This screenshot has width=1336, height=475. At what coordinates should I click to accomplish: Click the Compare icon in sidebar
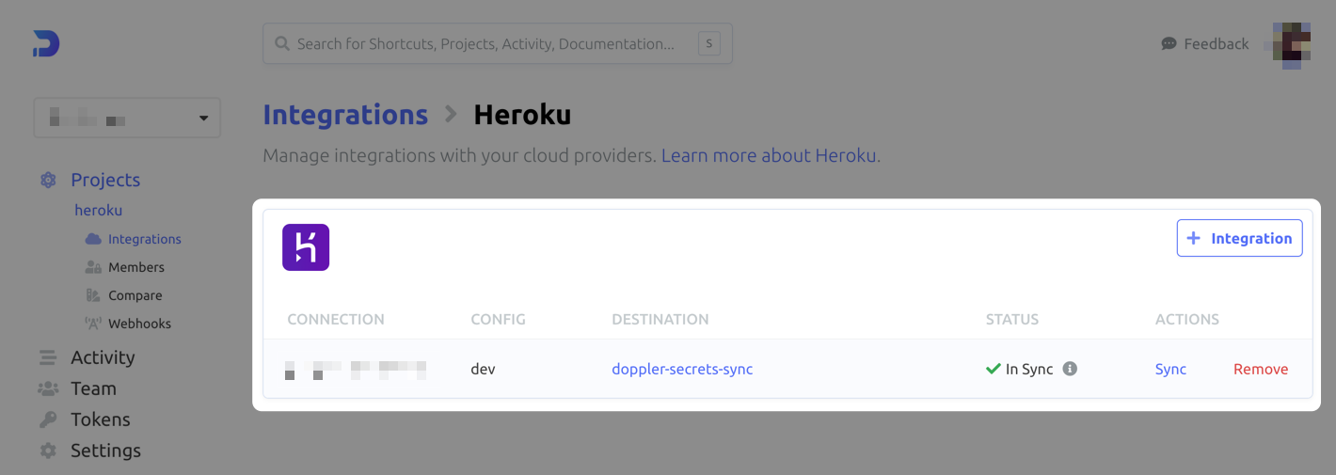click(93, 295)
